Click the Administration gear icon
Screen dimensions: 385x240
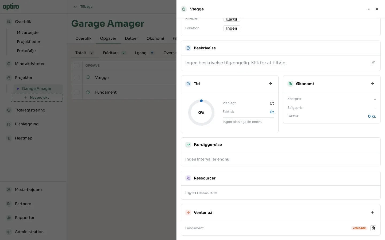click(9, 232)
